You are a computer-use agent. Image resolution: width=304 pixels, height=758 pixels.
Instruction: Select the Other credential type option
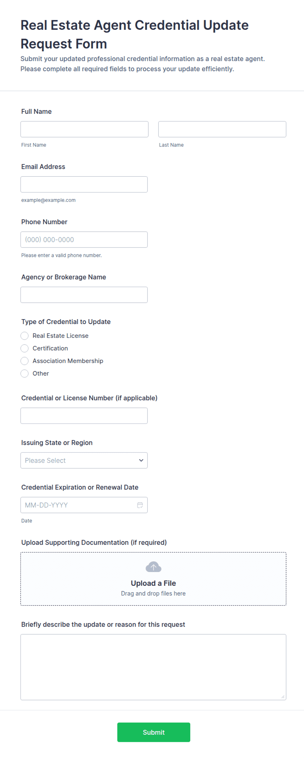pyautogui.click(x=25, y=373)
